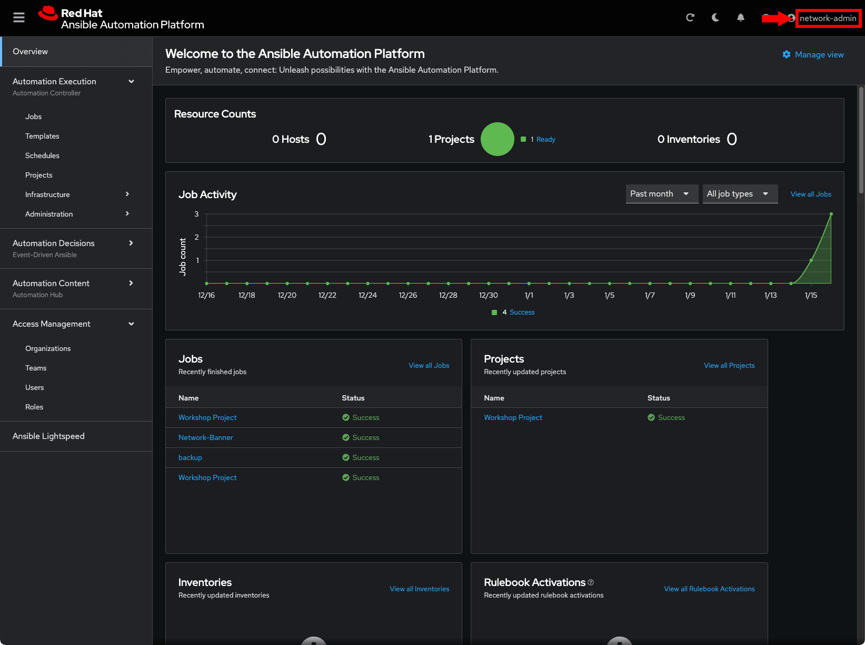Open Templates in the sidebar
865x645 pixels.
coord(42,136)
